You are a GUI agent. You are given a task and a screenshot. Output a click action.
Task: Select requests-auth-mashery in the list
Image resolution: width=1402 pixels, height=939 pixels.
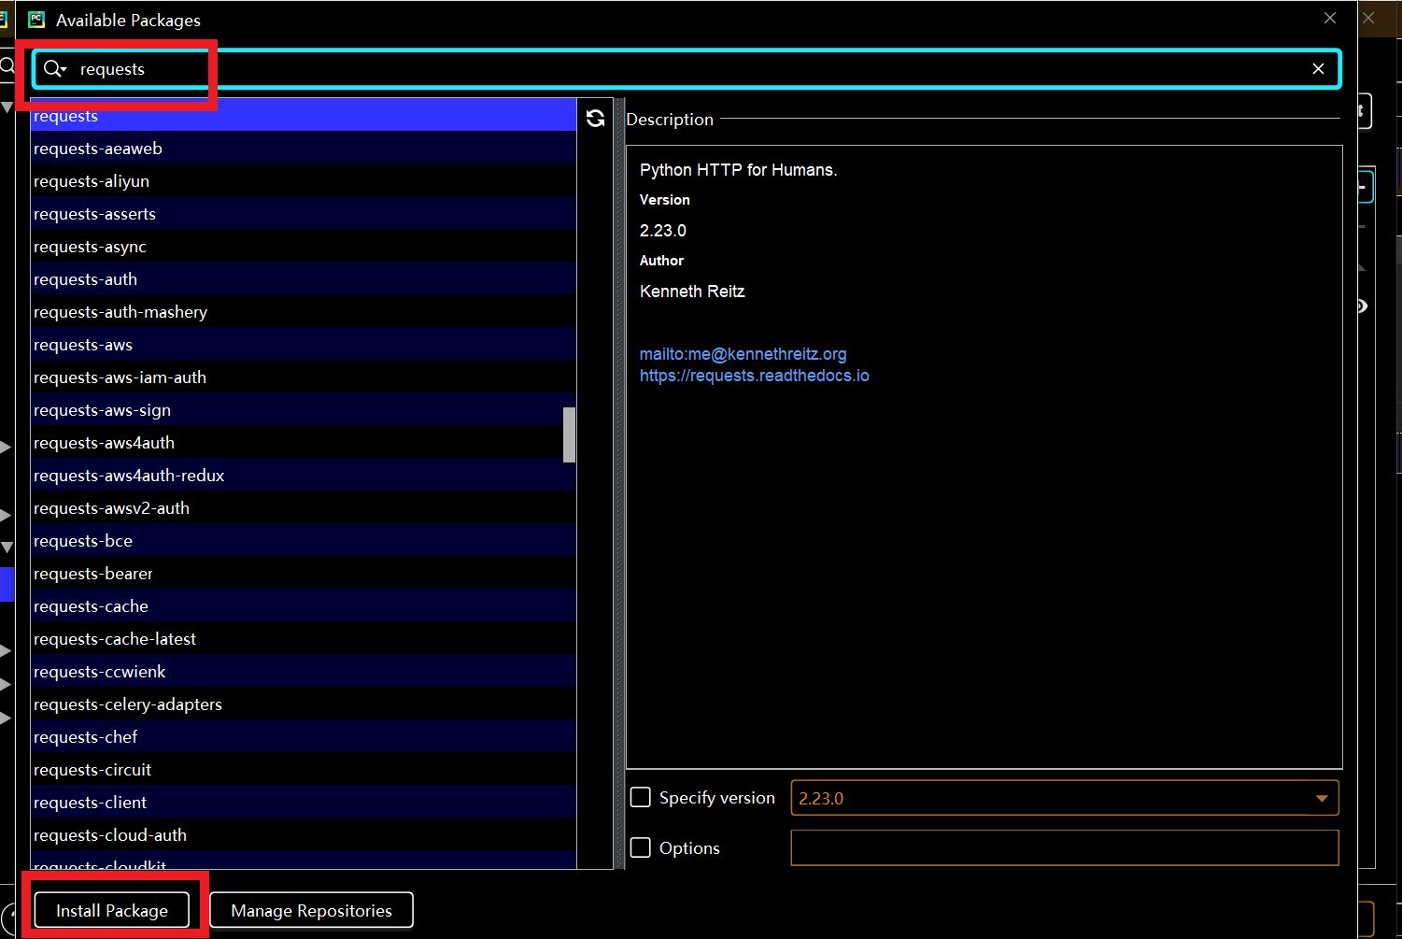coord(304,312)
